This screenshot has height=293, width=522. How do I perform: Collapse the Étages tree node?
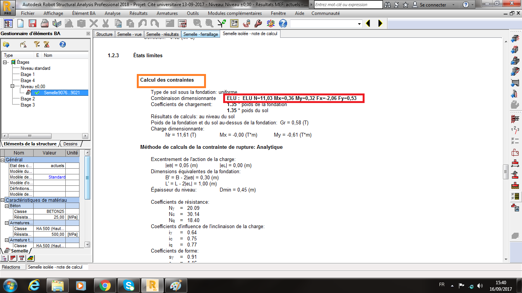pyautogui.click(x=5, y=62)
